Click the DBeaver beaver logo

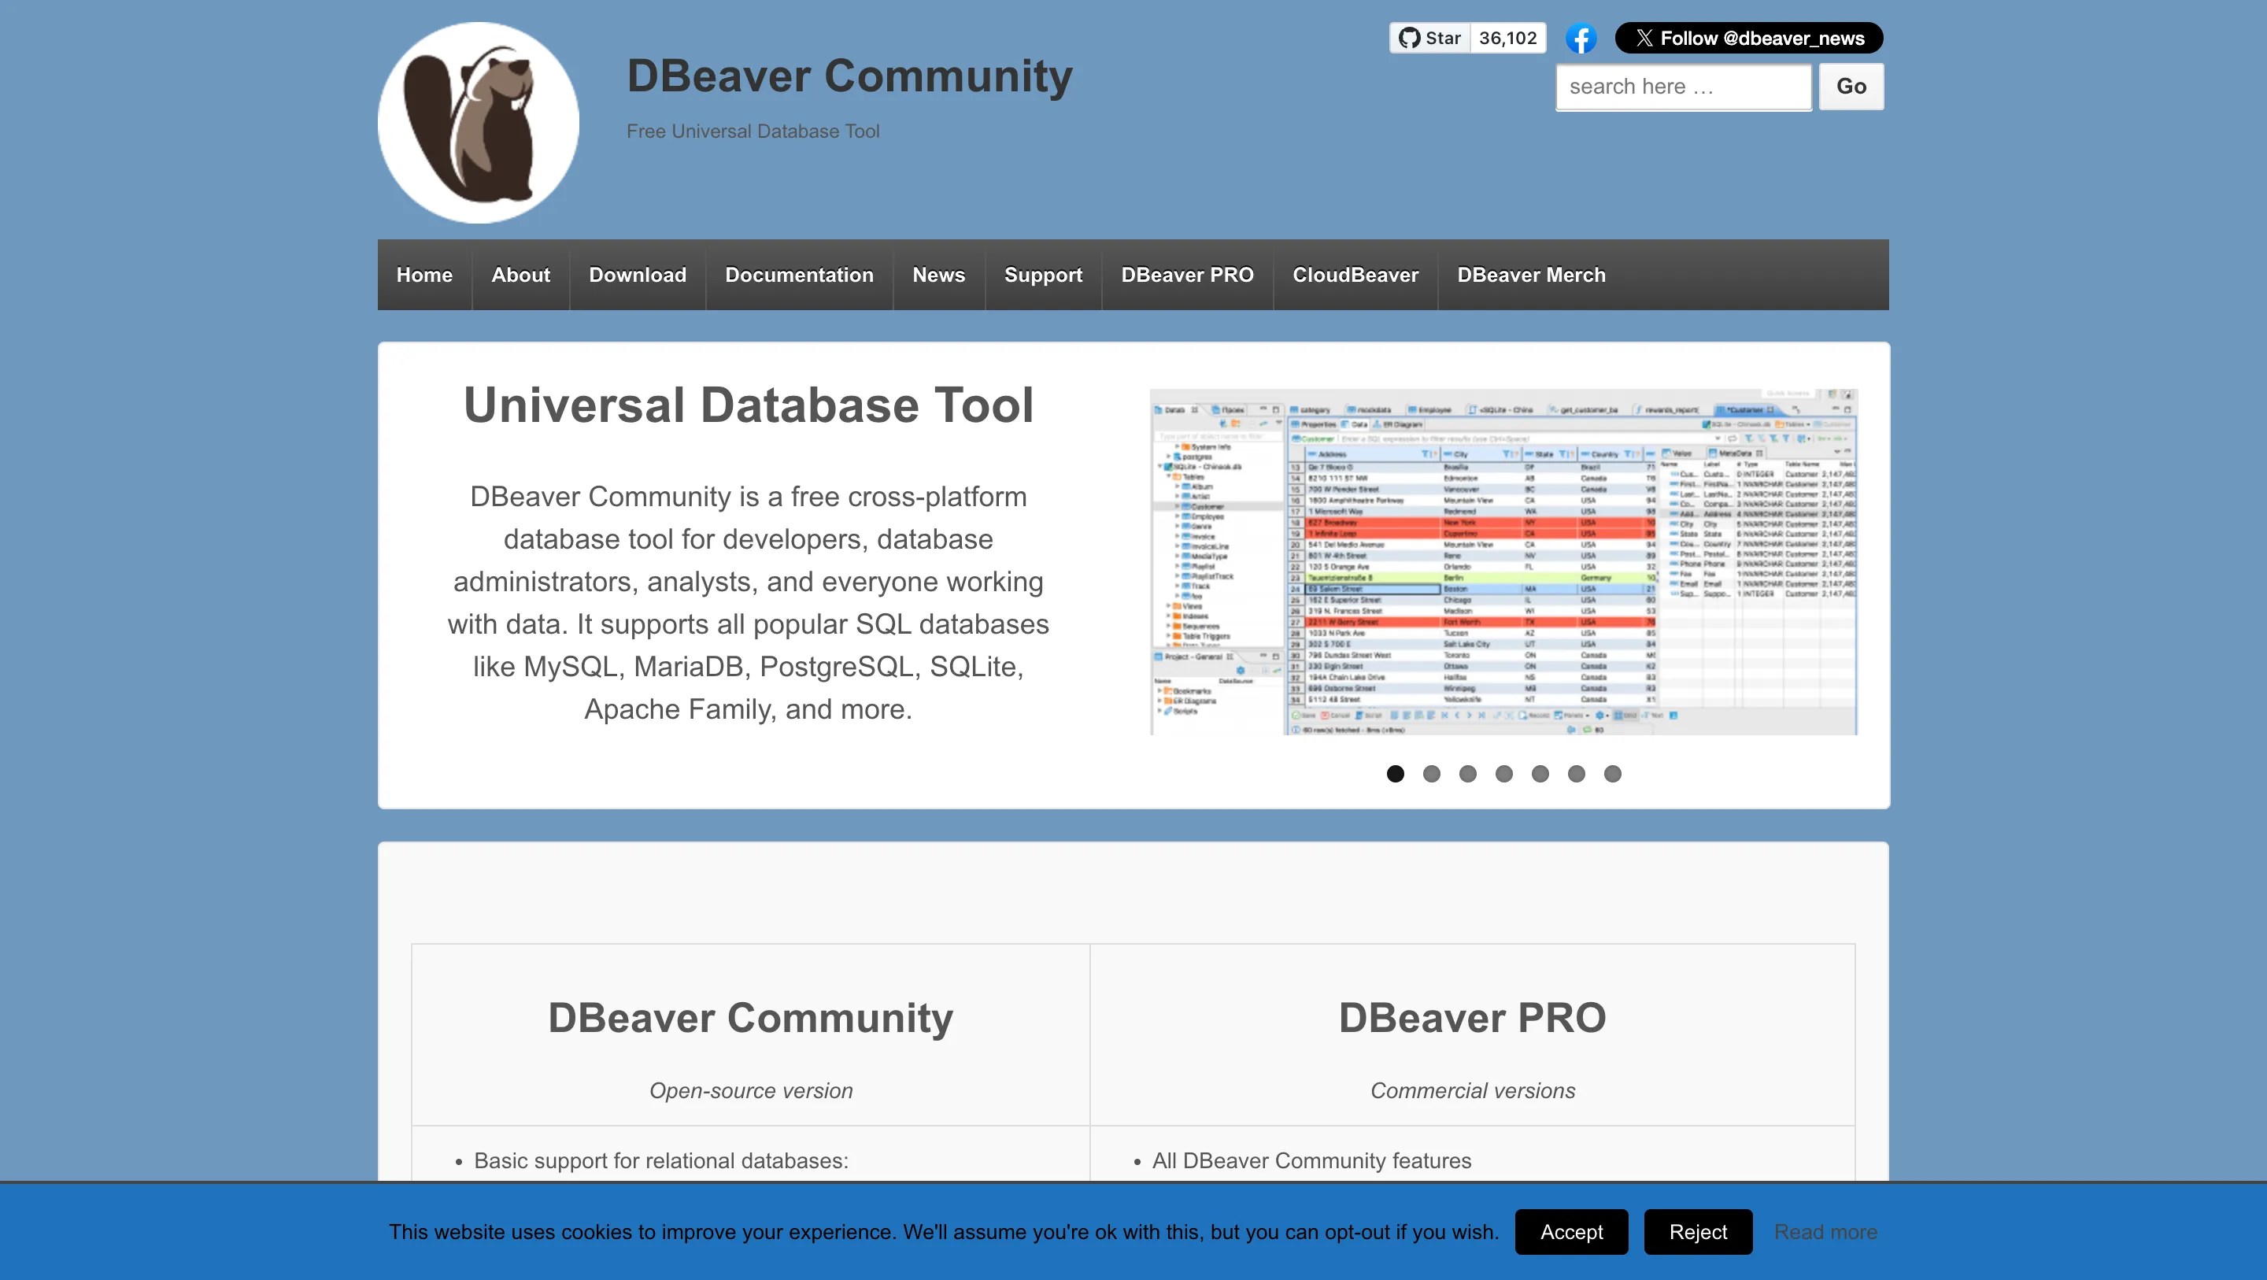(x=478, y=120)
